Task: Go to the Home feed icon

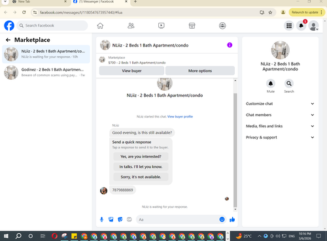Action: (x=100, y=25)
